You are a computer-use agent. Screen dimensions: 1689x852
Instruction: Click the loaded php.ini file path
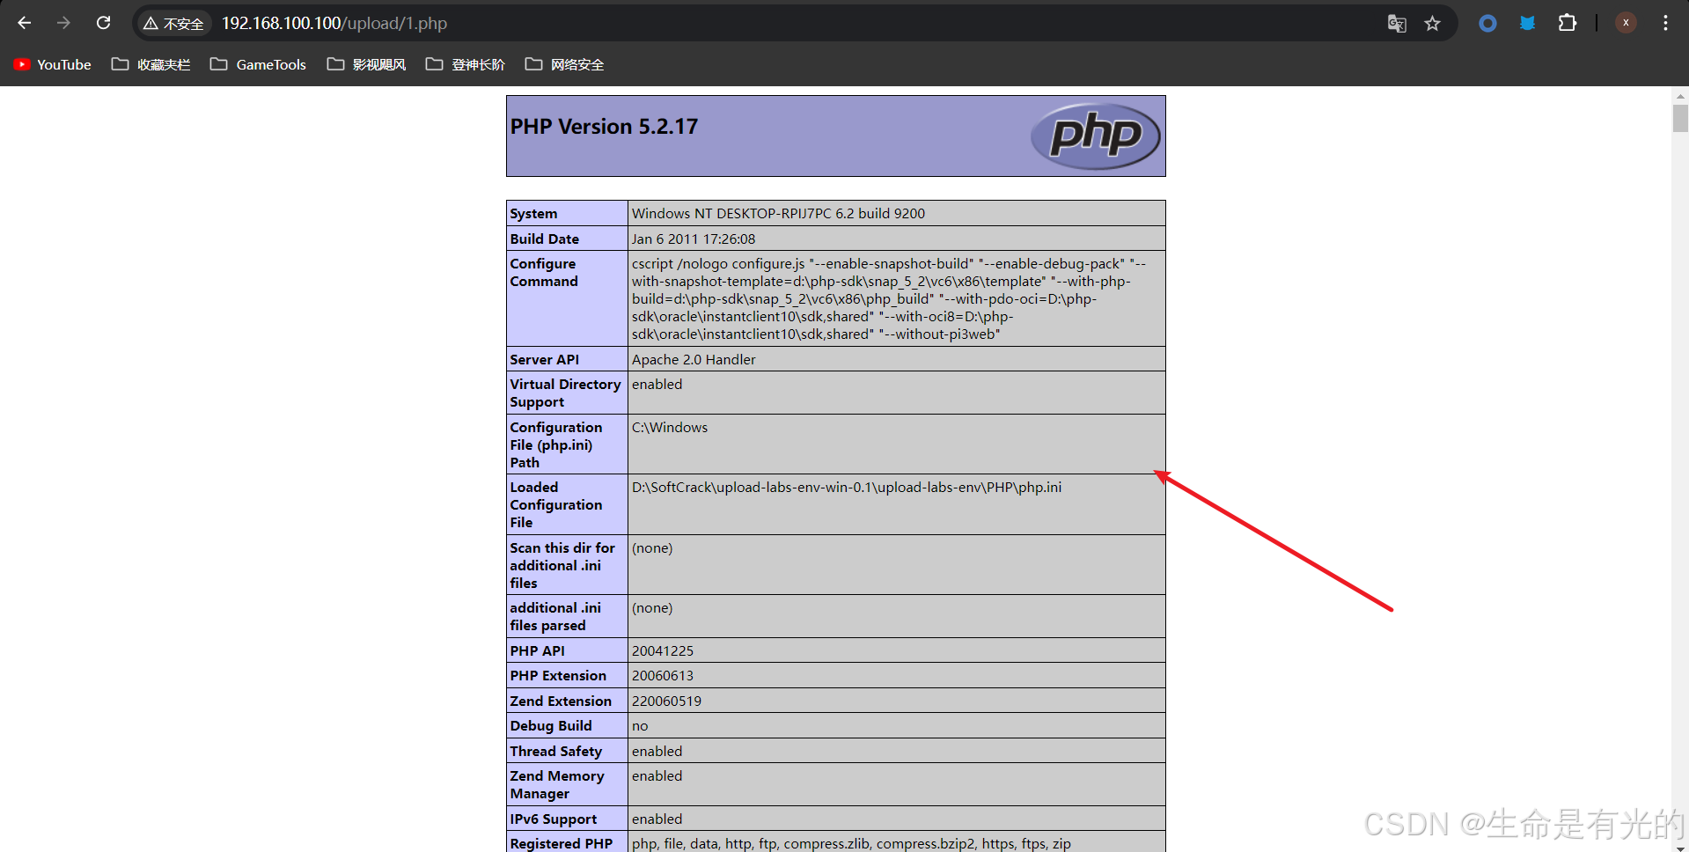(847, 487)
